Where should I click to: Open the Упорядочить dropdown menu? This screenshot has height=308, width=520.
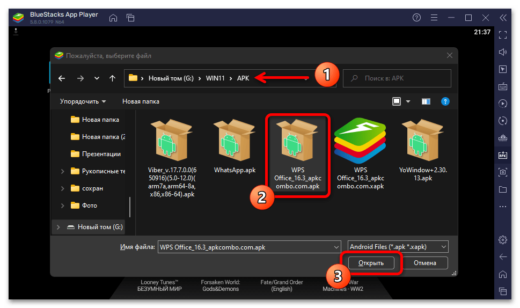pos(83,101)
